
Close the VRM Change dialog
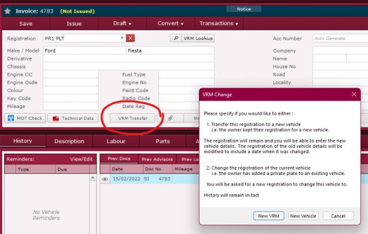(354, 94)
